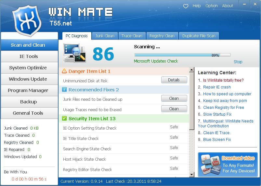Viewport: 261px width, 186px height.
Task: Switch to the Registry Clean tab
Action: [x=162, y=36]
